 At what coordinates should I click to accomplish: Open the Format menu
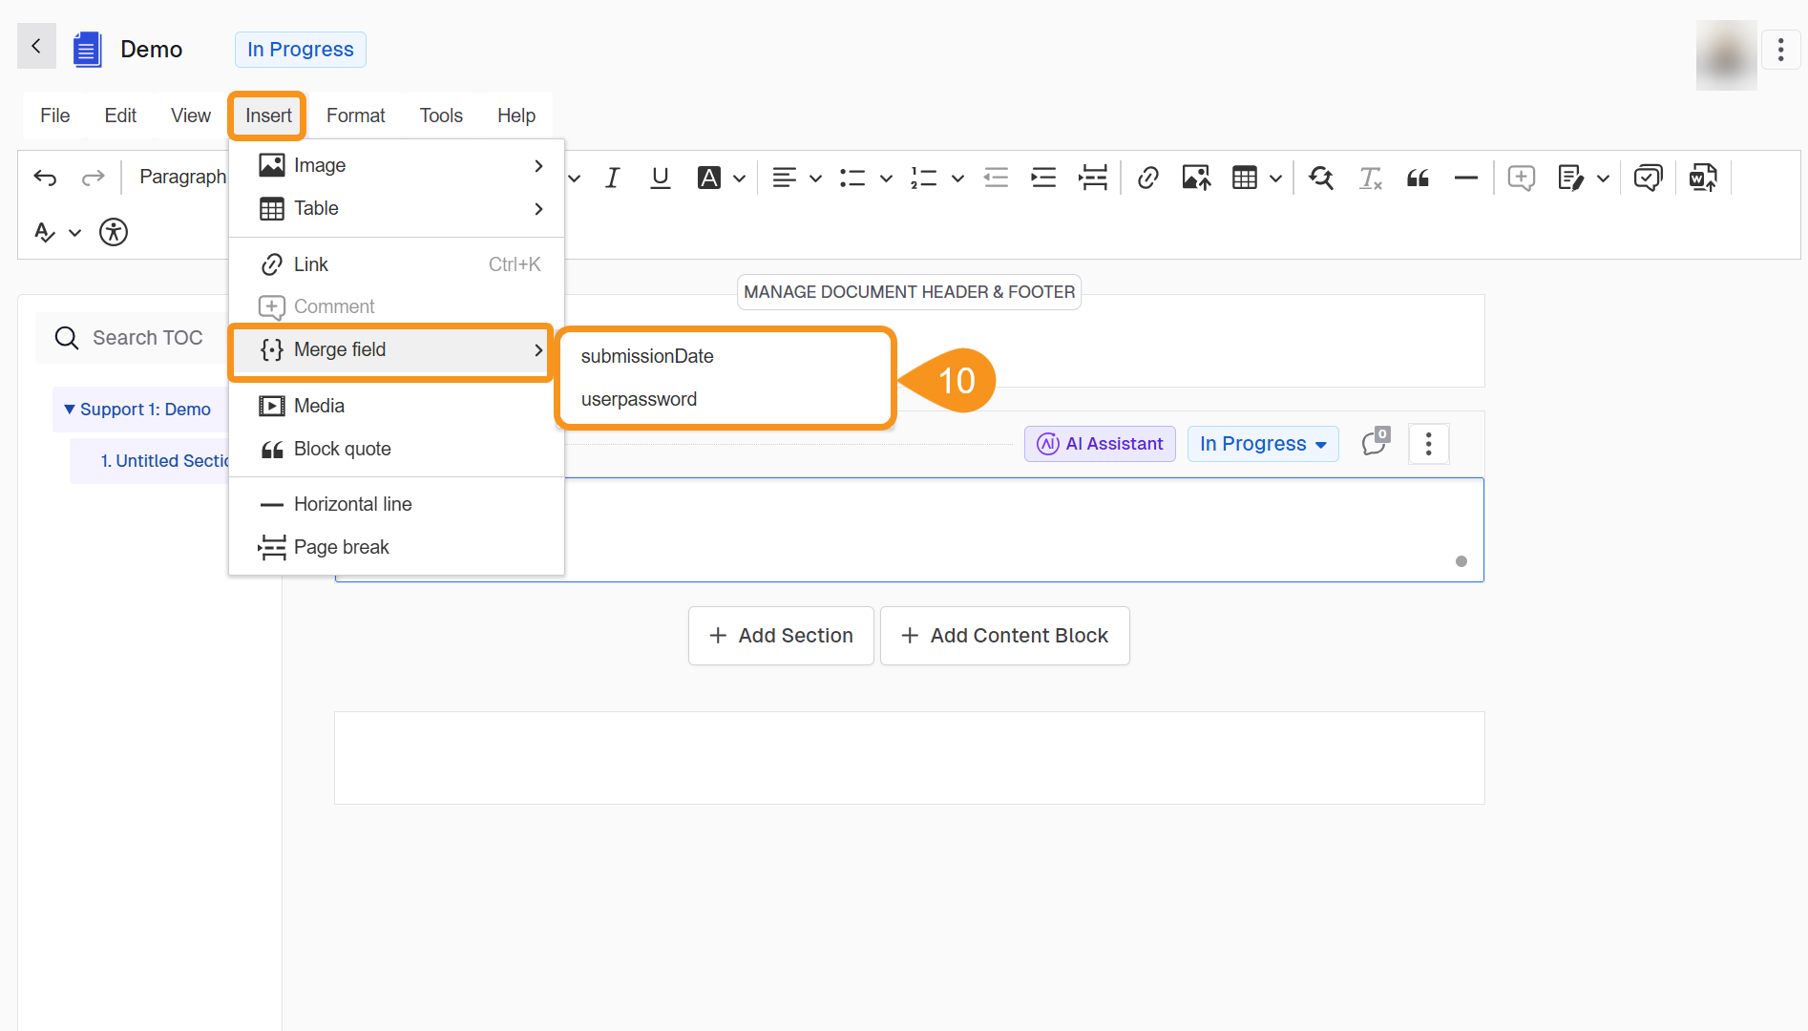point(355,116)
